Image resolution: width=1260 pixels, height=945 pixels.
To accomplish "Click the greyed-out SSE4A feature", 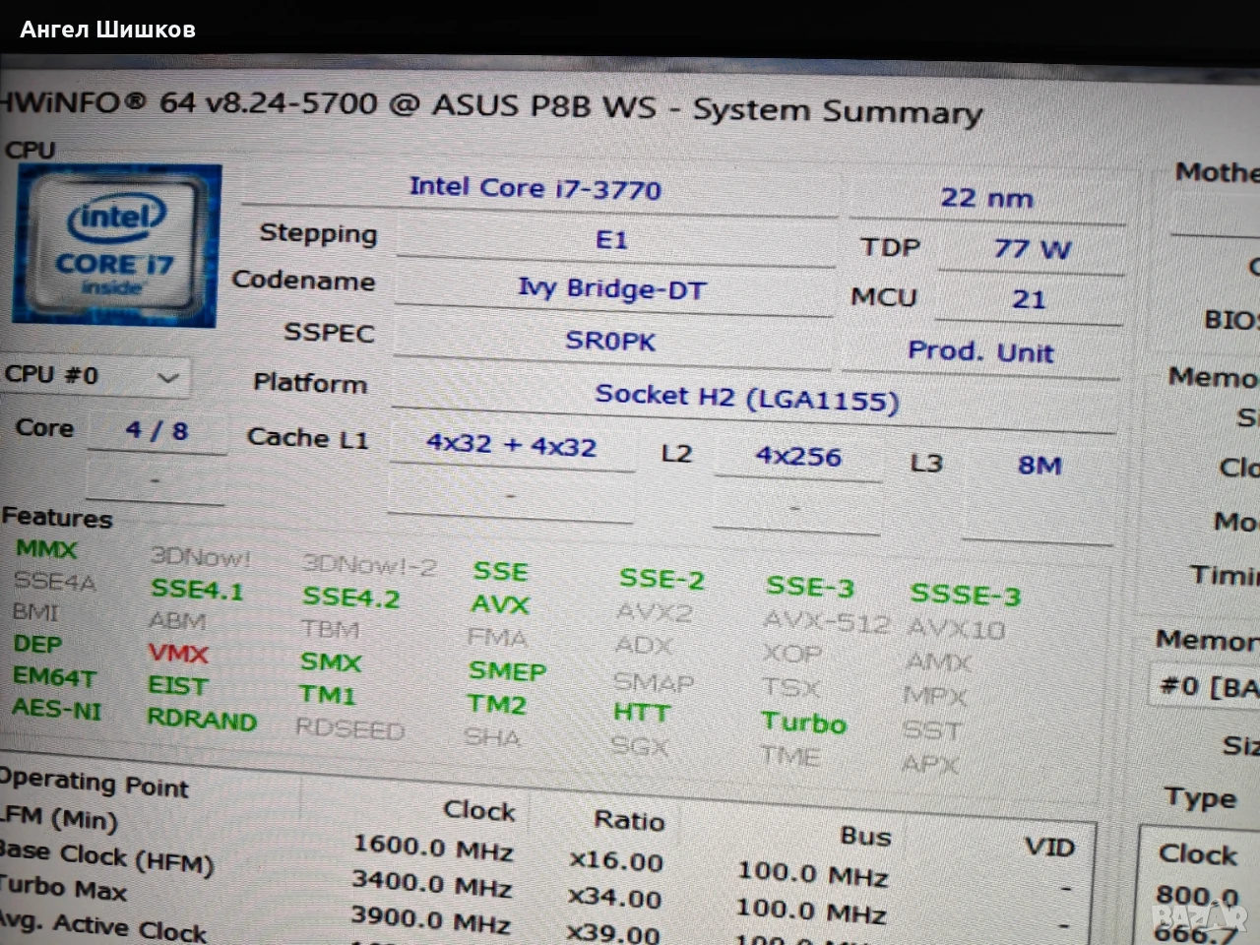I will [x=55, y=582].
